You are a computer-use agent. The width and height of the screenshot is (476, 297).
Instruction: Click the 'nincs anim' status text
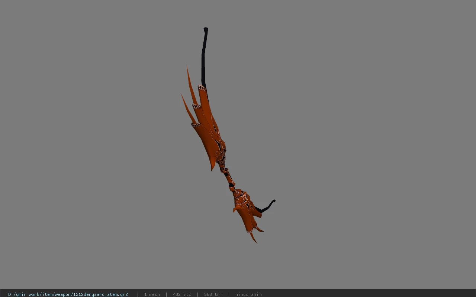pos(248,294)
